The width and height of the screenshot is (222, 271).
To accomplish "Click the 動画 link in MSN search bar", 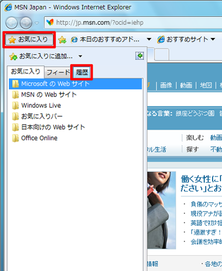I will (186, 85).
